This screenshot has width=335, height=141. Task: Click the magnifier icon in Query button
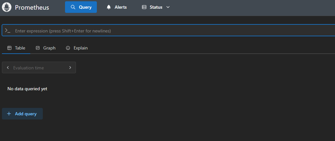(x=73, y=7)
